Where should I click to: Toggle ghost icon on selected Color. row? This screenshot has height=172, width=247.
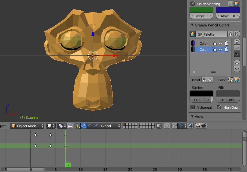(x=227, y=49)
